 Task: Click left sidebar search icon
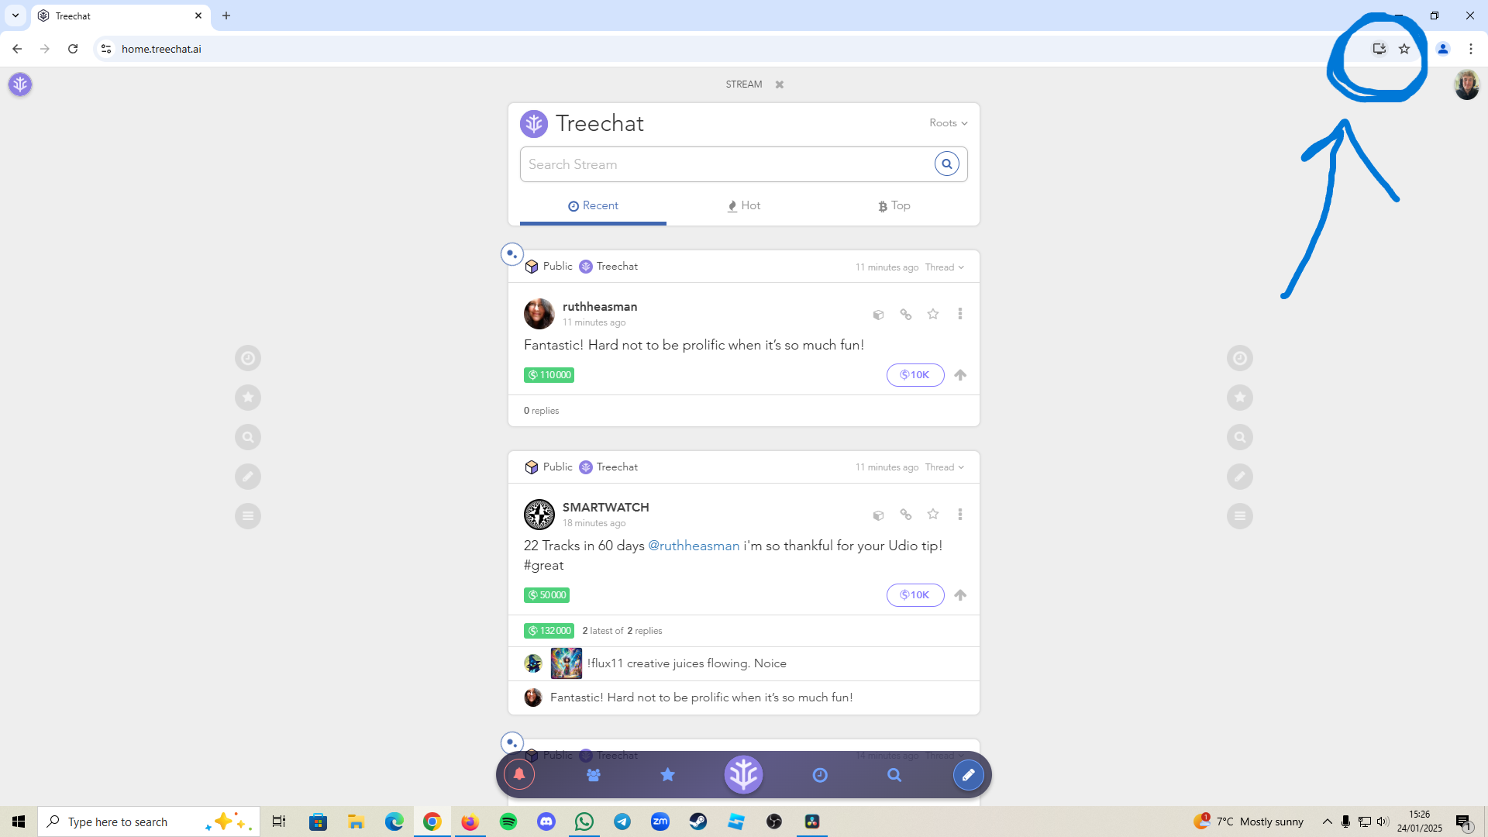click(x=248, y=437)
